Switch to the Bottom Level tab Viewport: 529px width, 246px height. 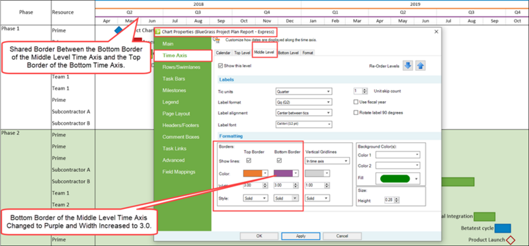click(x=288, y=53)
